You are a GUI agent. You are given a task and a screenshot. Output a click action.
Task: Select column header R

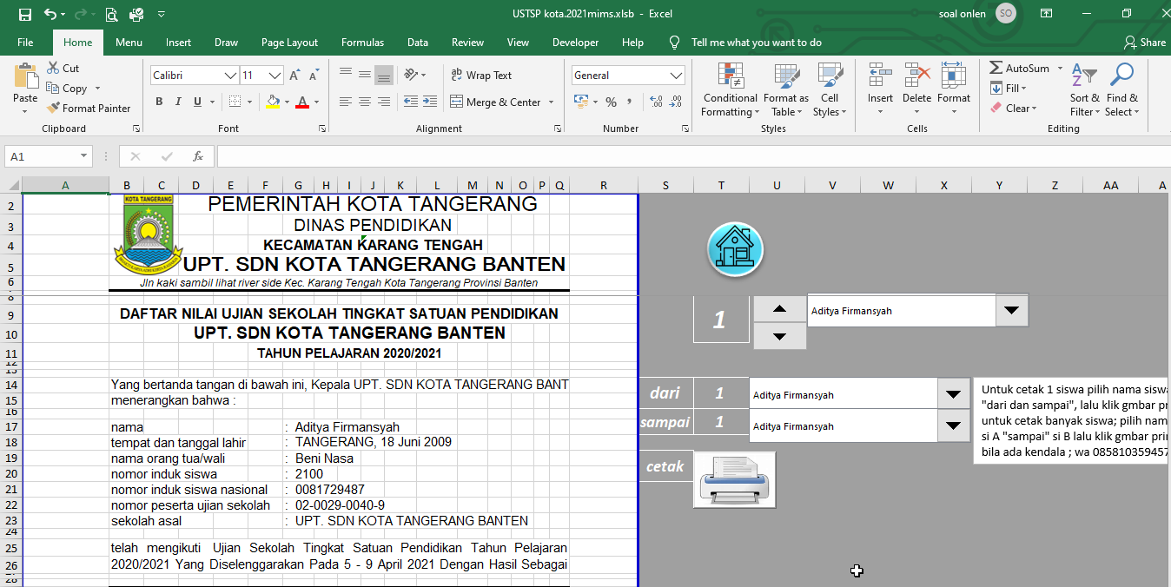point(603,185)
